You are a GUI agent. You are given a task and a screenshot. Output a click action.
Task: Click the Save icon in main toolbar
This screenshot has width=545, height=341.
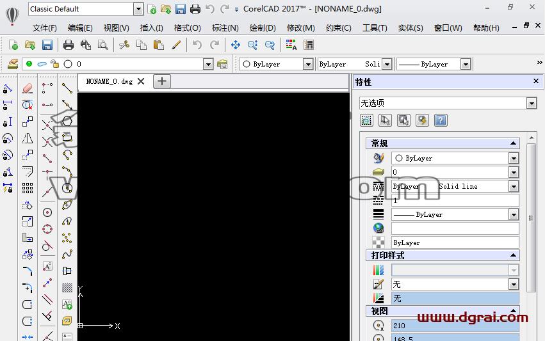pyautogui.click(x=47, y=45)
